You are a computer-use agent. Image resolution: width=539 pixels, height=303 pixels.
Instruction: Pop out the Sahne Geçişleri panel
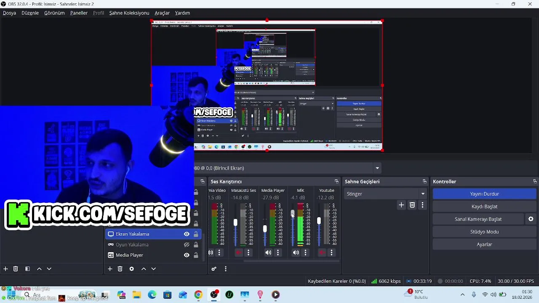(x=424, y=181)
